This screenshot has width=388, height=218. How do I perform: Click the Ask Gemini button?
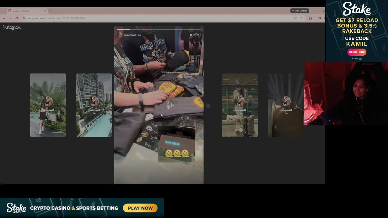pos(299,11)
